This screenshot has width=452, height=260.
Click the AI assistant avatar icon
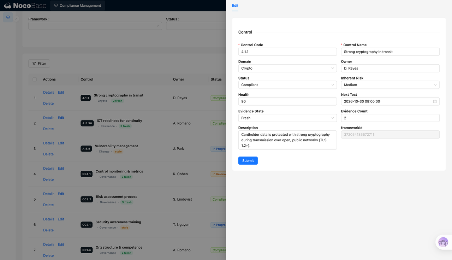pos(443,243)
